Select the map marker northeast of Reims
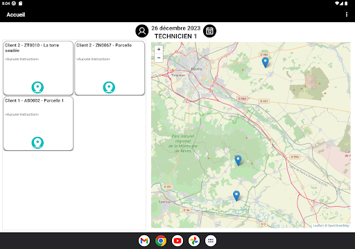The image size is (355, 249). click(x=265, y=63)
